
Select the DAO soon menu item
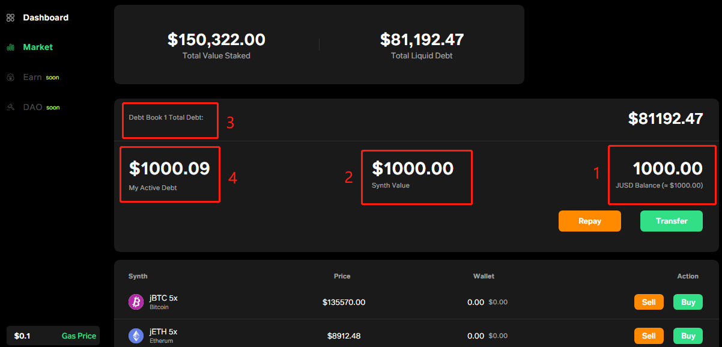[x=41, y=107]
